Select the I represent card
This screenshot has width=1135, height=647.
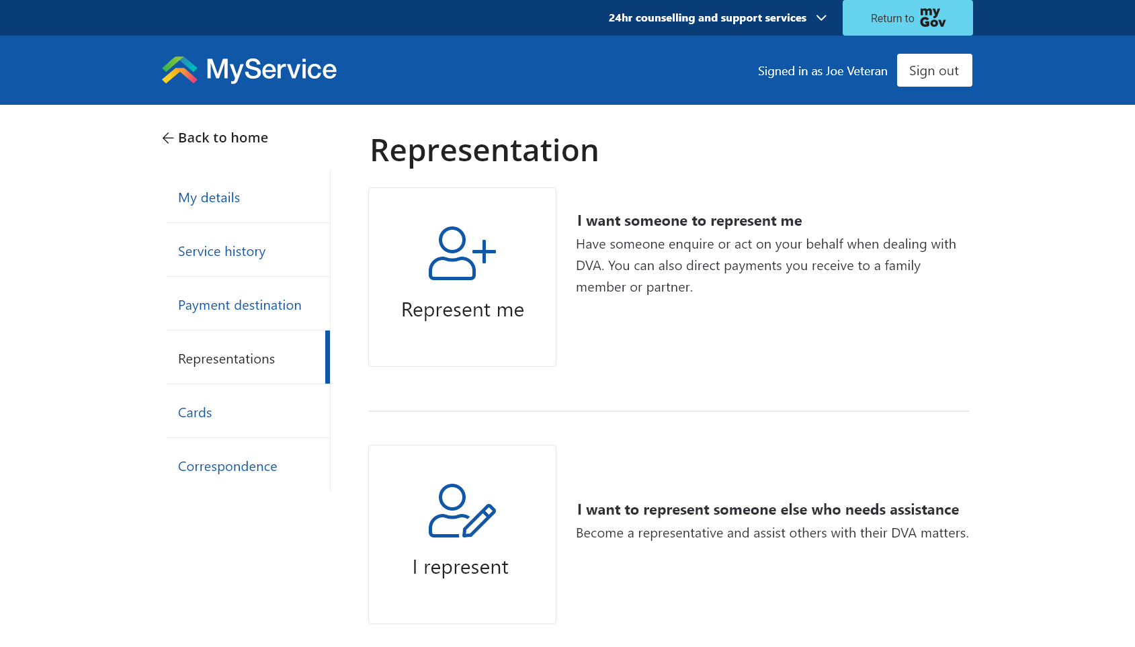click(x=462, y=534)
